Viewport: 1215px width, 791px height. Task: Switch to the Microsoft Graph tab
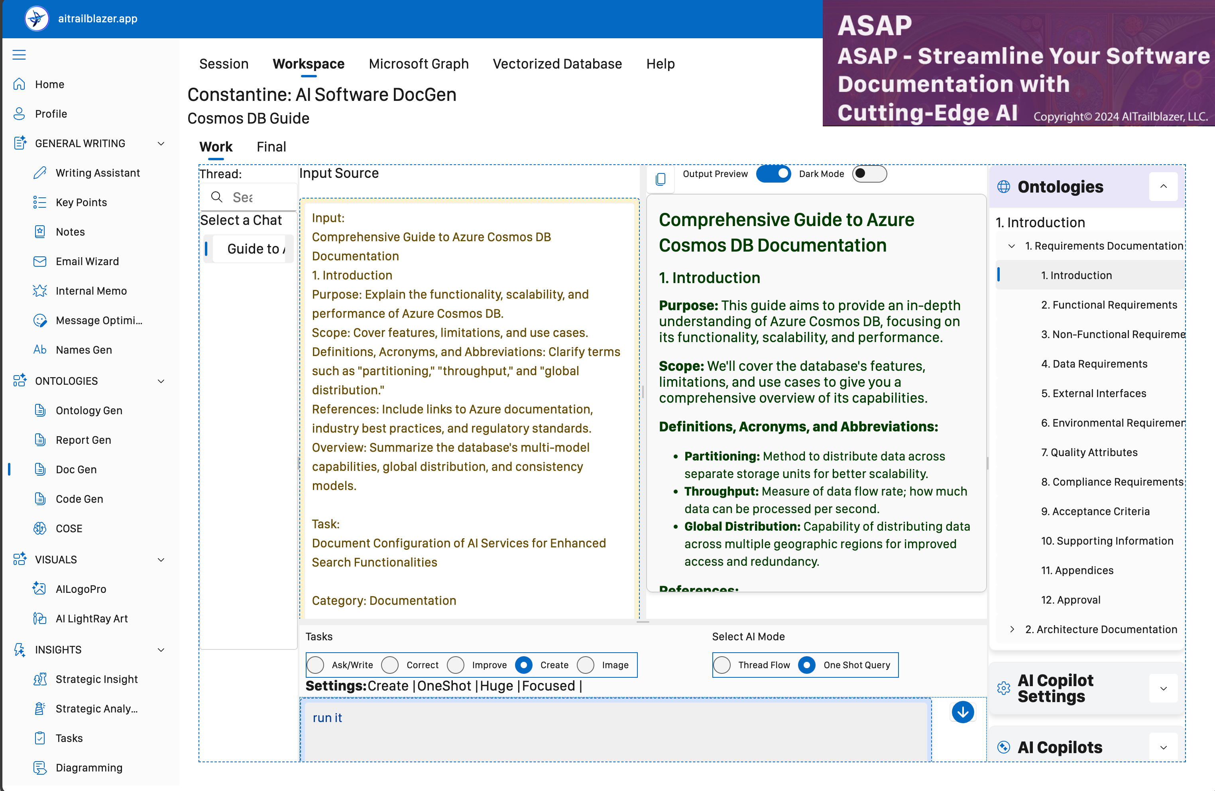tap(418, 64)
